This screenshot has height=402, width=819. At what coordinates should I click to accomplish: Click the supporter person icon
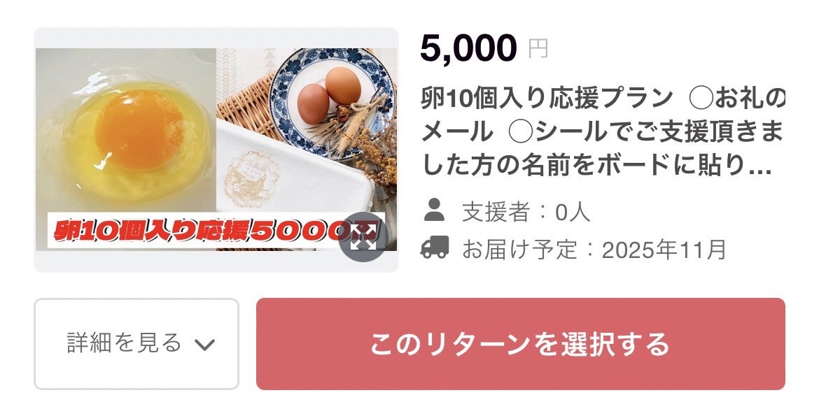[434, 210]
